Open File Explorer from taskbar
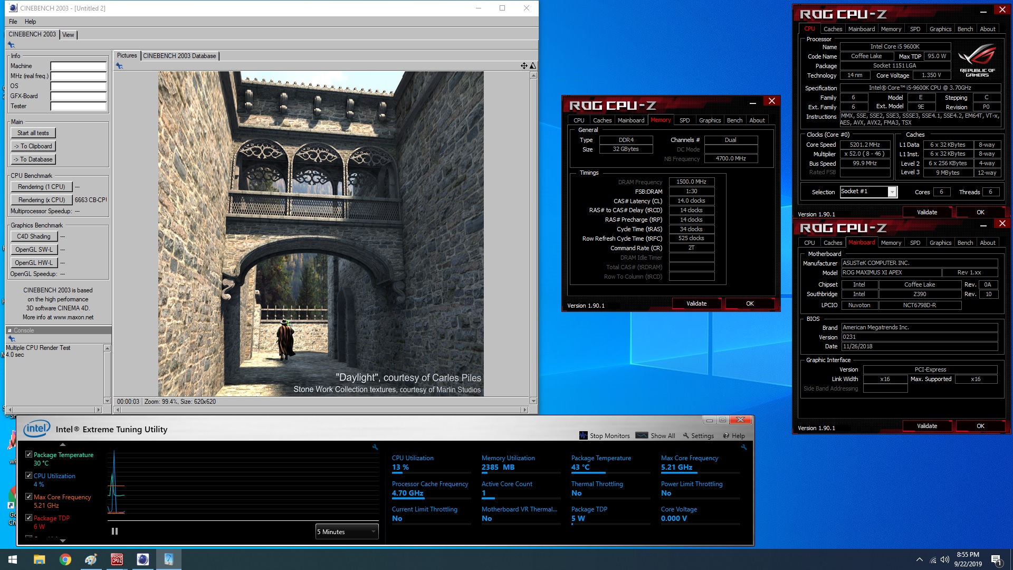 [x=39, y=559]
